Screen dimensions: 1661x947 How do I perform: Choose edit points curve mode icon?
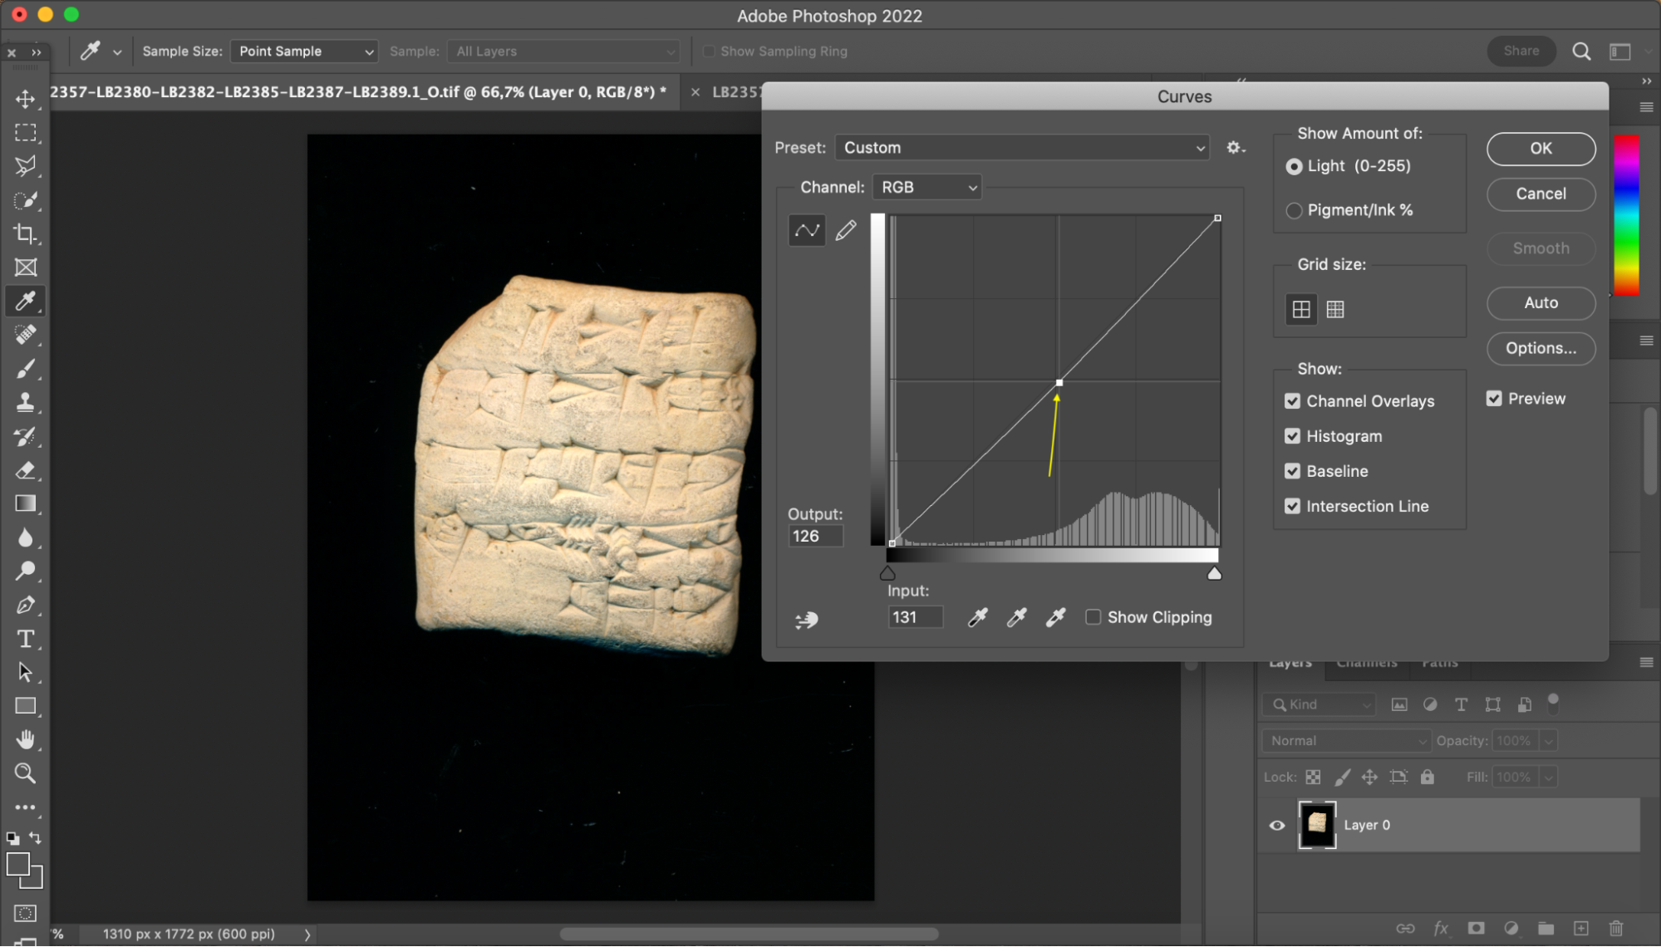click(806, 231)
